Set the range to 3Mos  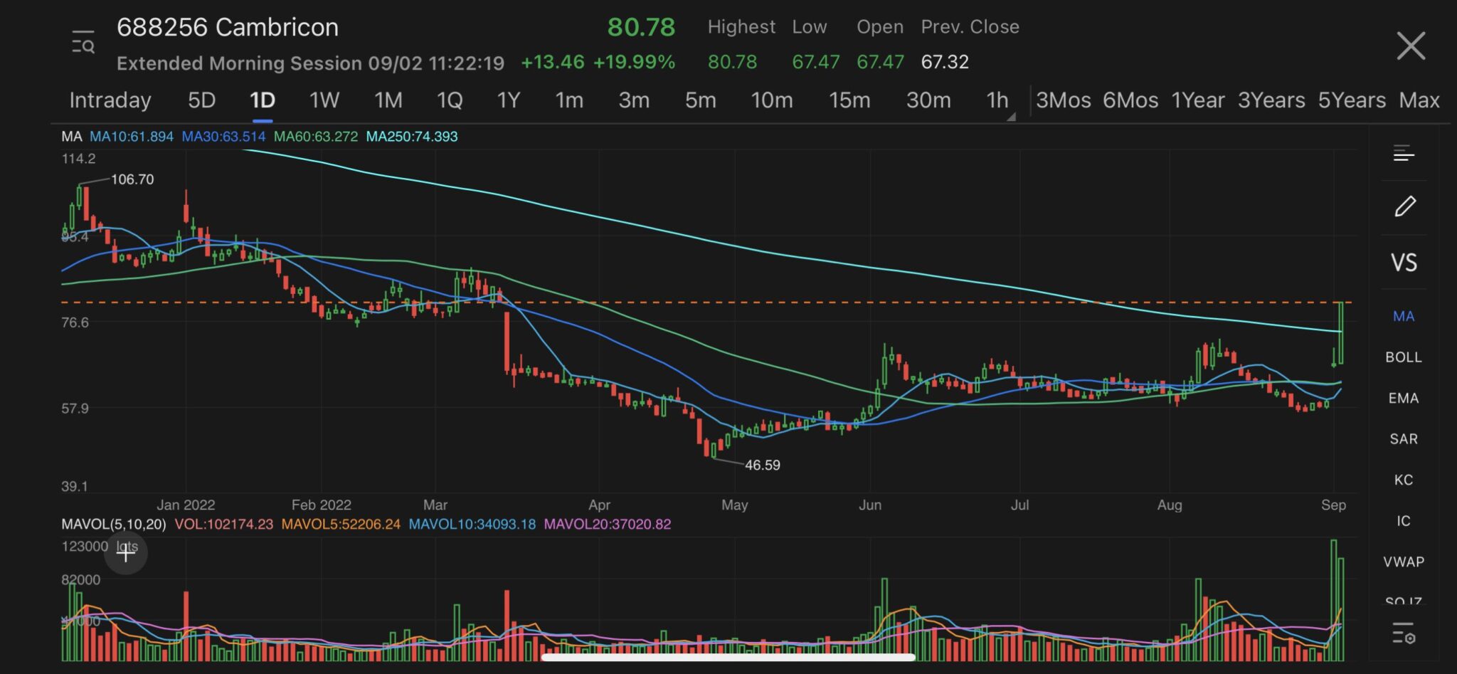point(1063,100)
